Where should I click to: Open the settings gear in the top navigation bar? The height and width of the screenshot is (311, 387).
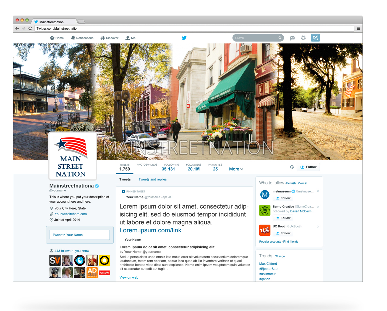303,38
